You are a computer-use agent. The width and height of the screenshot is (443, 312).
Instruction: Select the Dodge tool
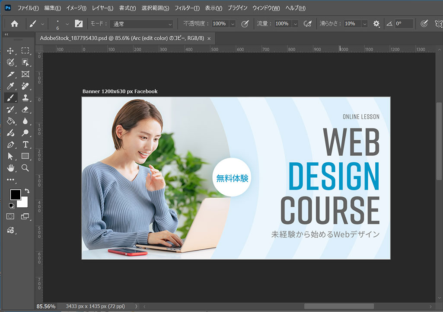tap(25, 133)
